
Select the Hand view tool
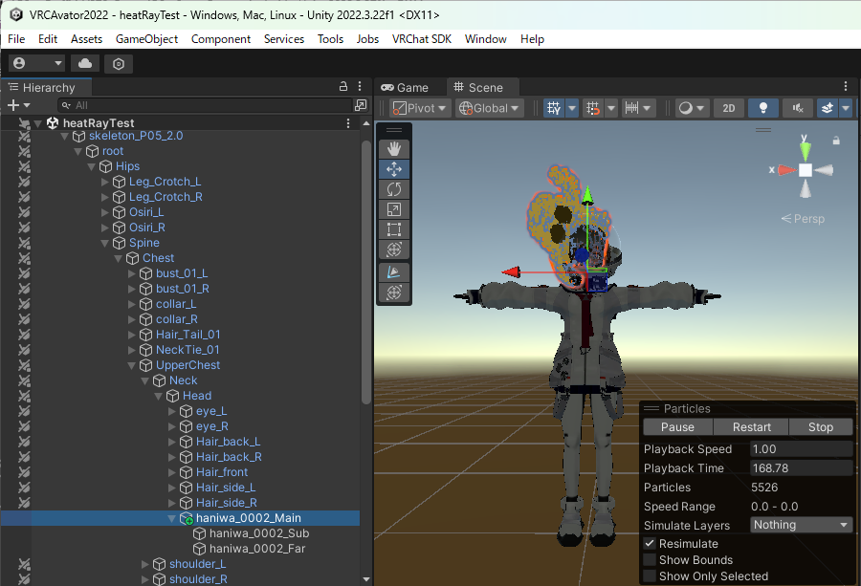tap(394, 149)
